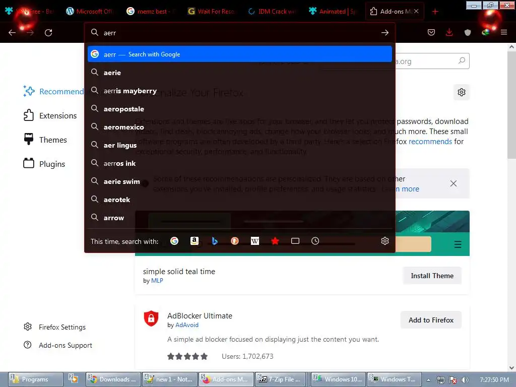Choose the 'aerotek' suggestion

[x=239, y=199]
